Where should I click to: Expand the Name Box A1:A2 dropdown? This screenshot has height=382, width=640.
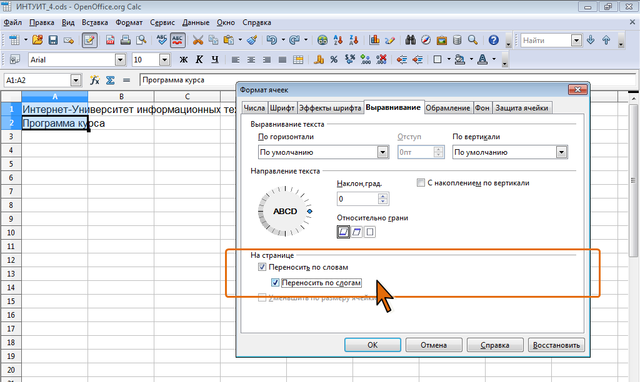click(76, 80)
